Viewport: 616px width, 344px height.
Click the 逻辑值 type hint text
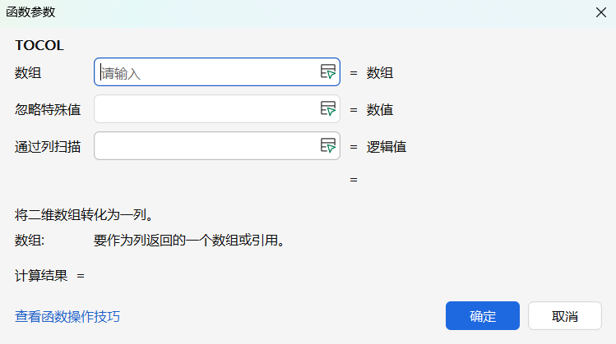[x=387, y=147]
